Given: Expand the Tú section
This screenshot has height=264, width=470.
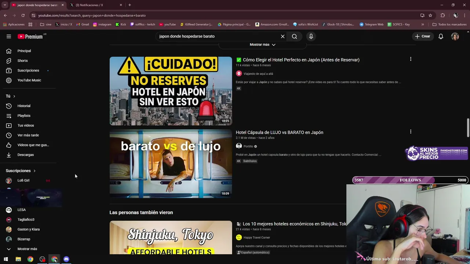Looking at the screenshot, I should (x=11, y=96).
